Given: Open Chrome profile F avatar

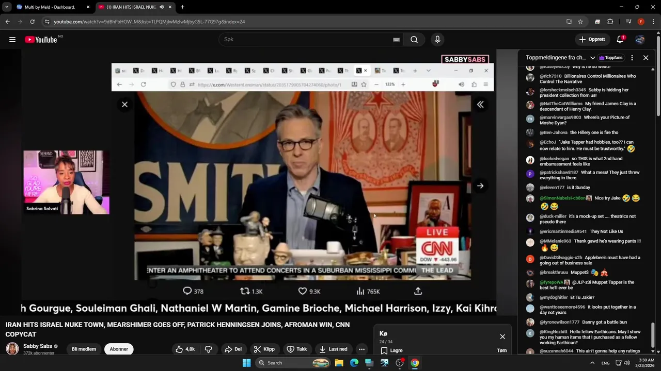Looking at the screenshot, I should 641,22.
